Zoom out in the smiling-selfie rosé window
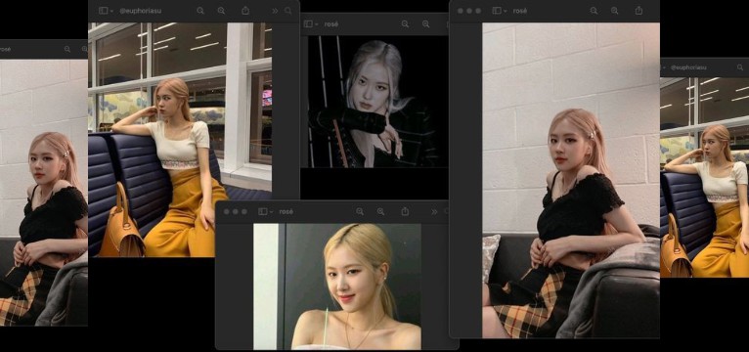Viewport: 749px width, 352px height. click(360, 211)
